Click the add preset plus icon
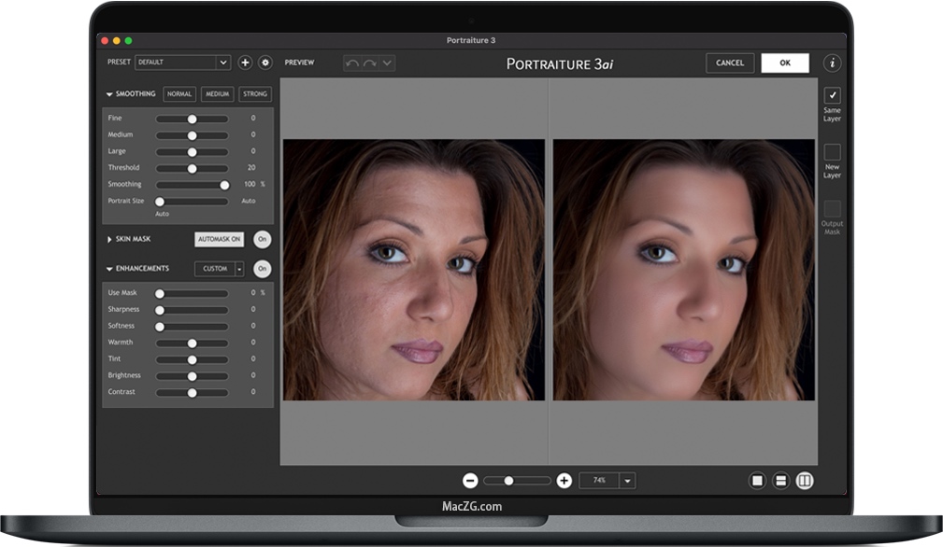Viewport: 943px width, 547px height. point(245,63)
